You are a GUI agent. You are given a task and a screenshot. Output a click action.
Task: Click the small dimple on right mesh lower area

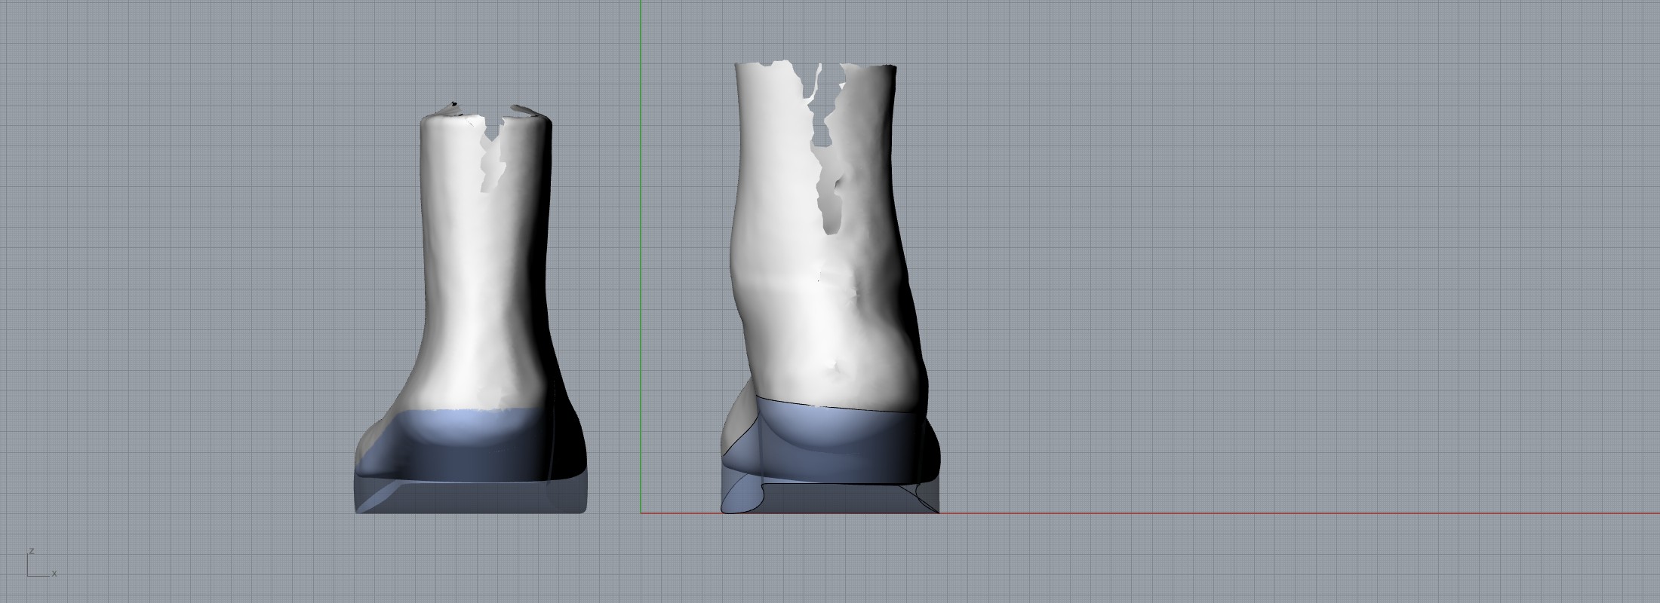click(x=834, y=367)
